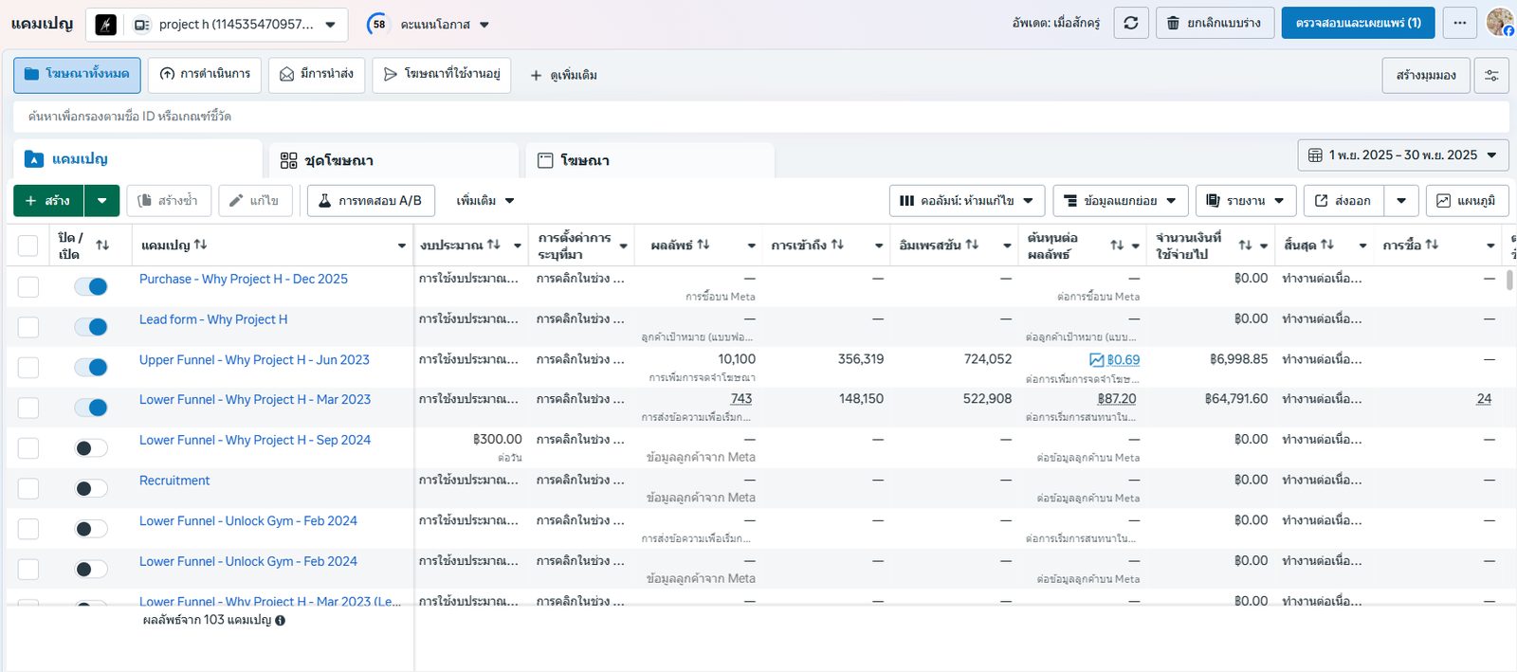Click the green สร้าง create button
Screen dimensions: 1517x672
click(48, 201)
